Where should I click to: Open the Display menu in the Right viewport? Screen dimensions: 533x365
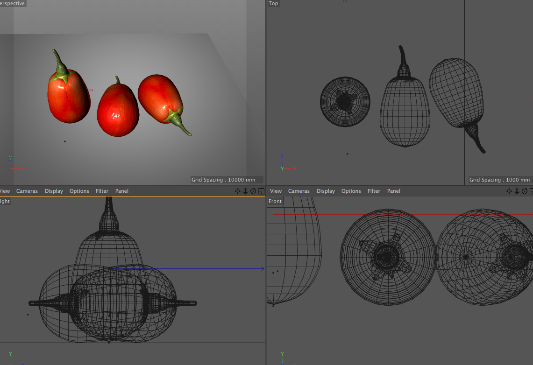point(54,191)
